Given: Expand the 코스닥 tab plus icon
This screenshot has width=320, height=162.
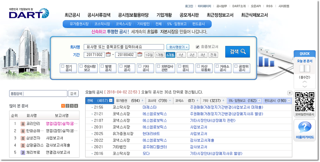Looking at the screenshot, I should [x=170, y=100].
